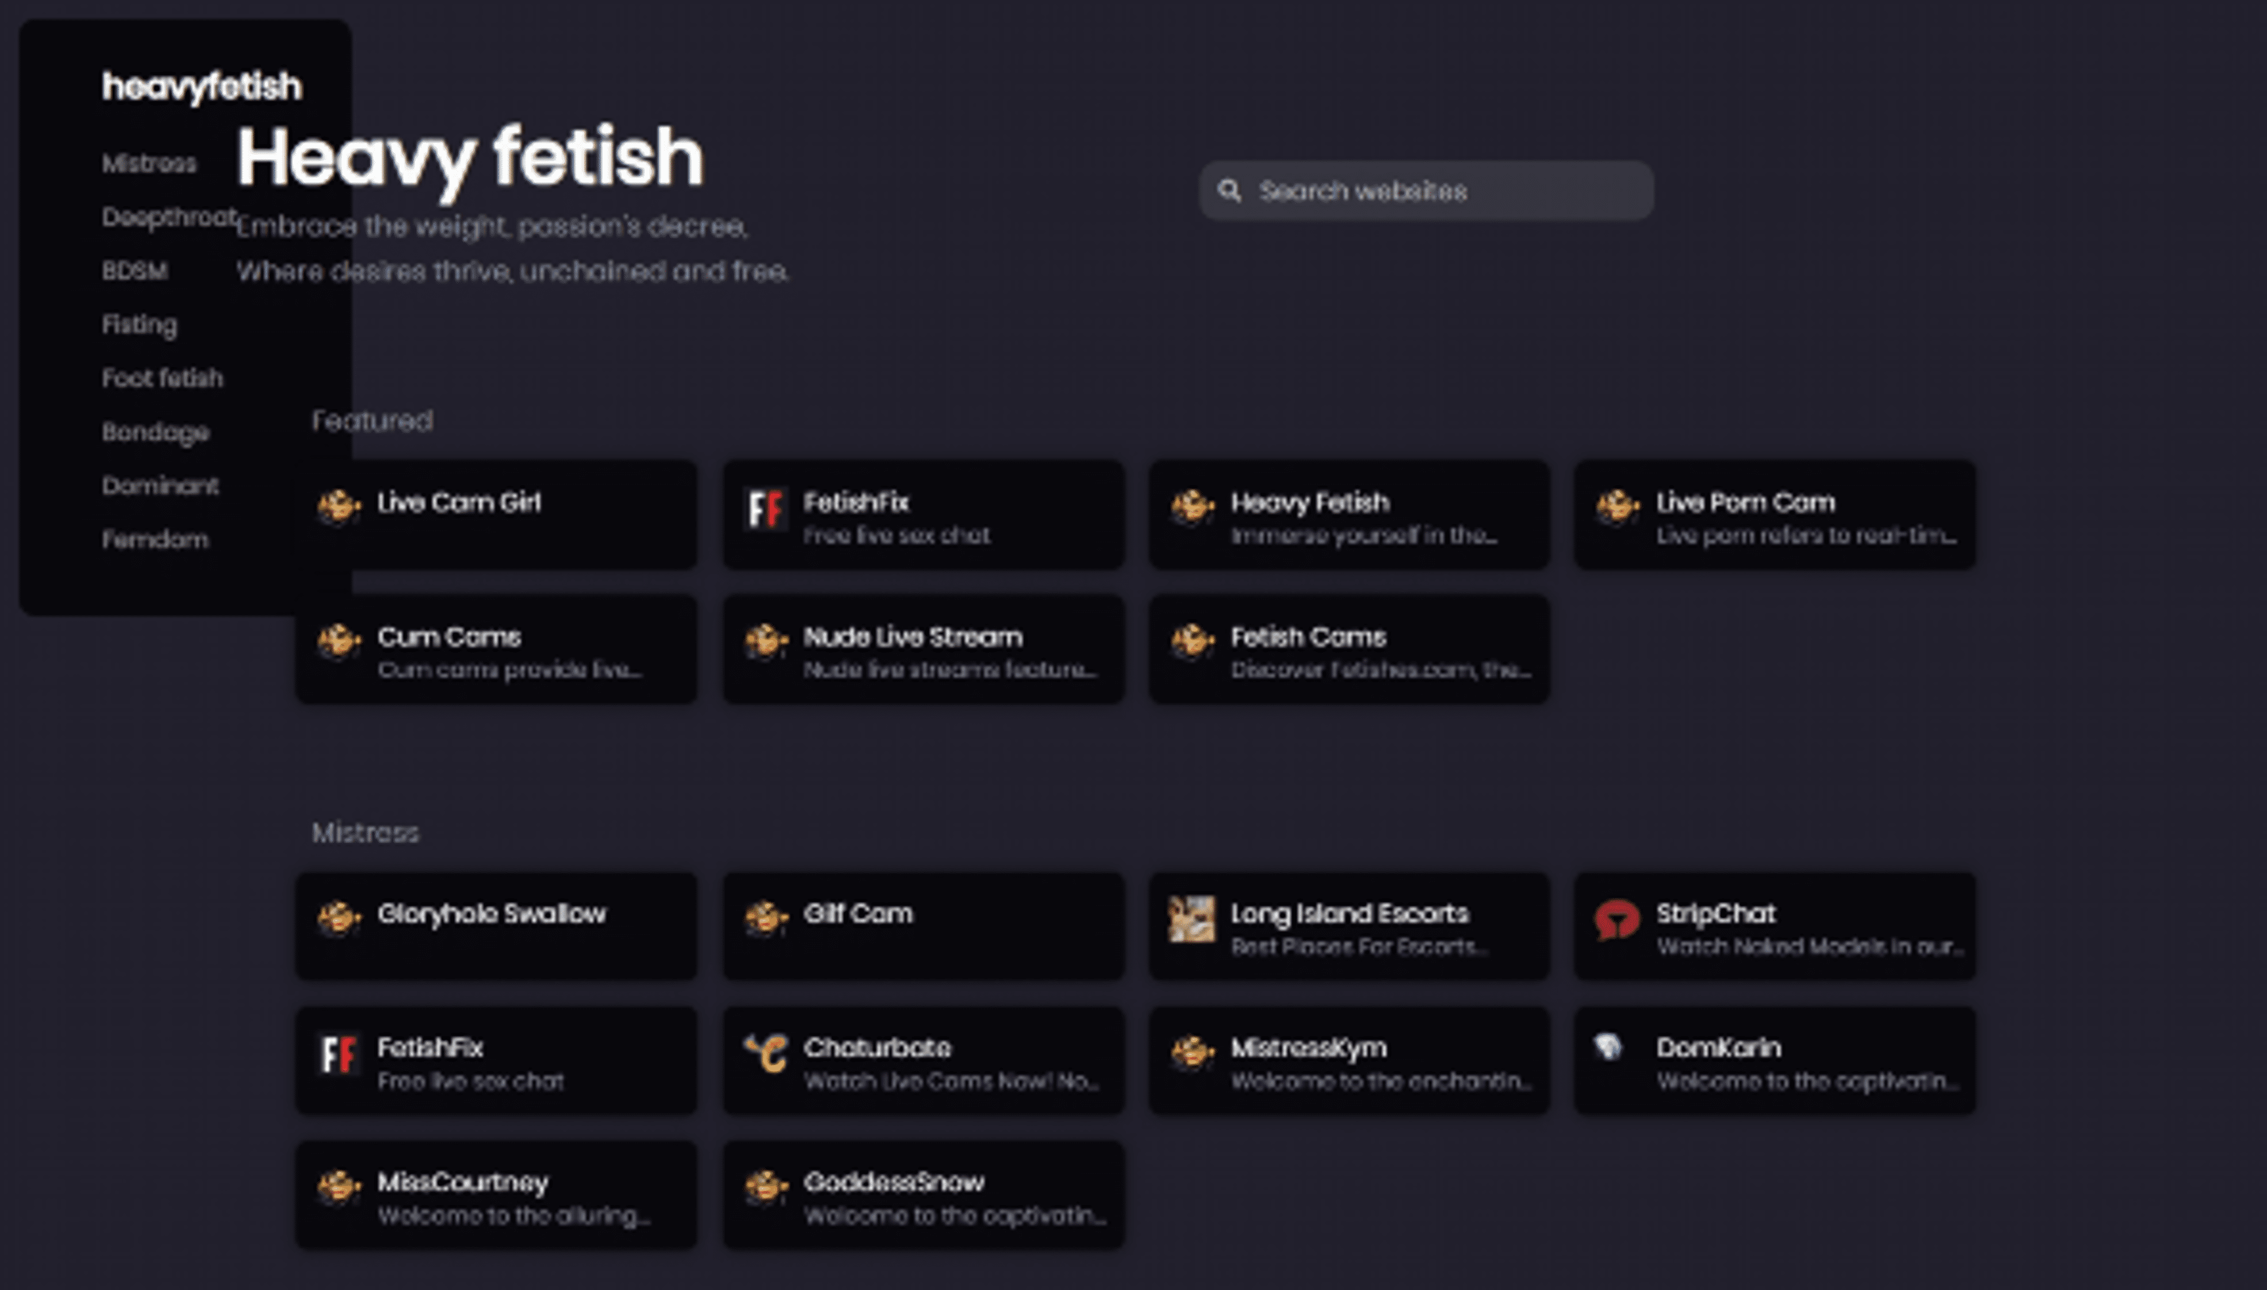Click the heavyfetish site logo
The width and height of the screenshot is (2267, 1290).
click(x=202, y=87)
